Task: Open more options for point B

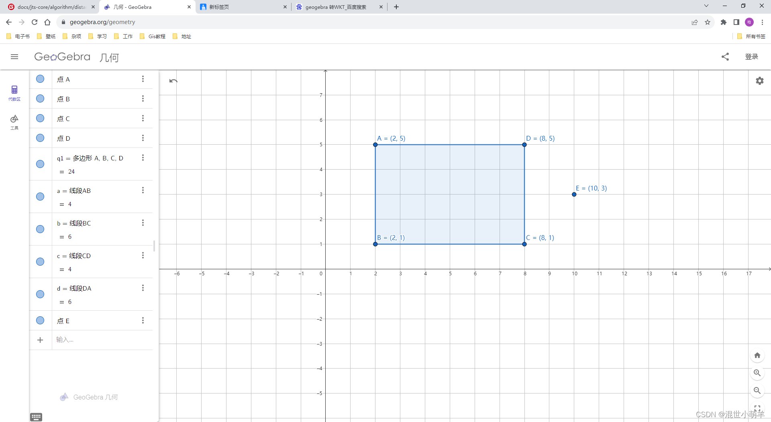Action: coord(143,98)
